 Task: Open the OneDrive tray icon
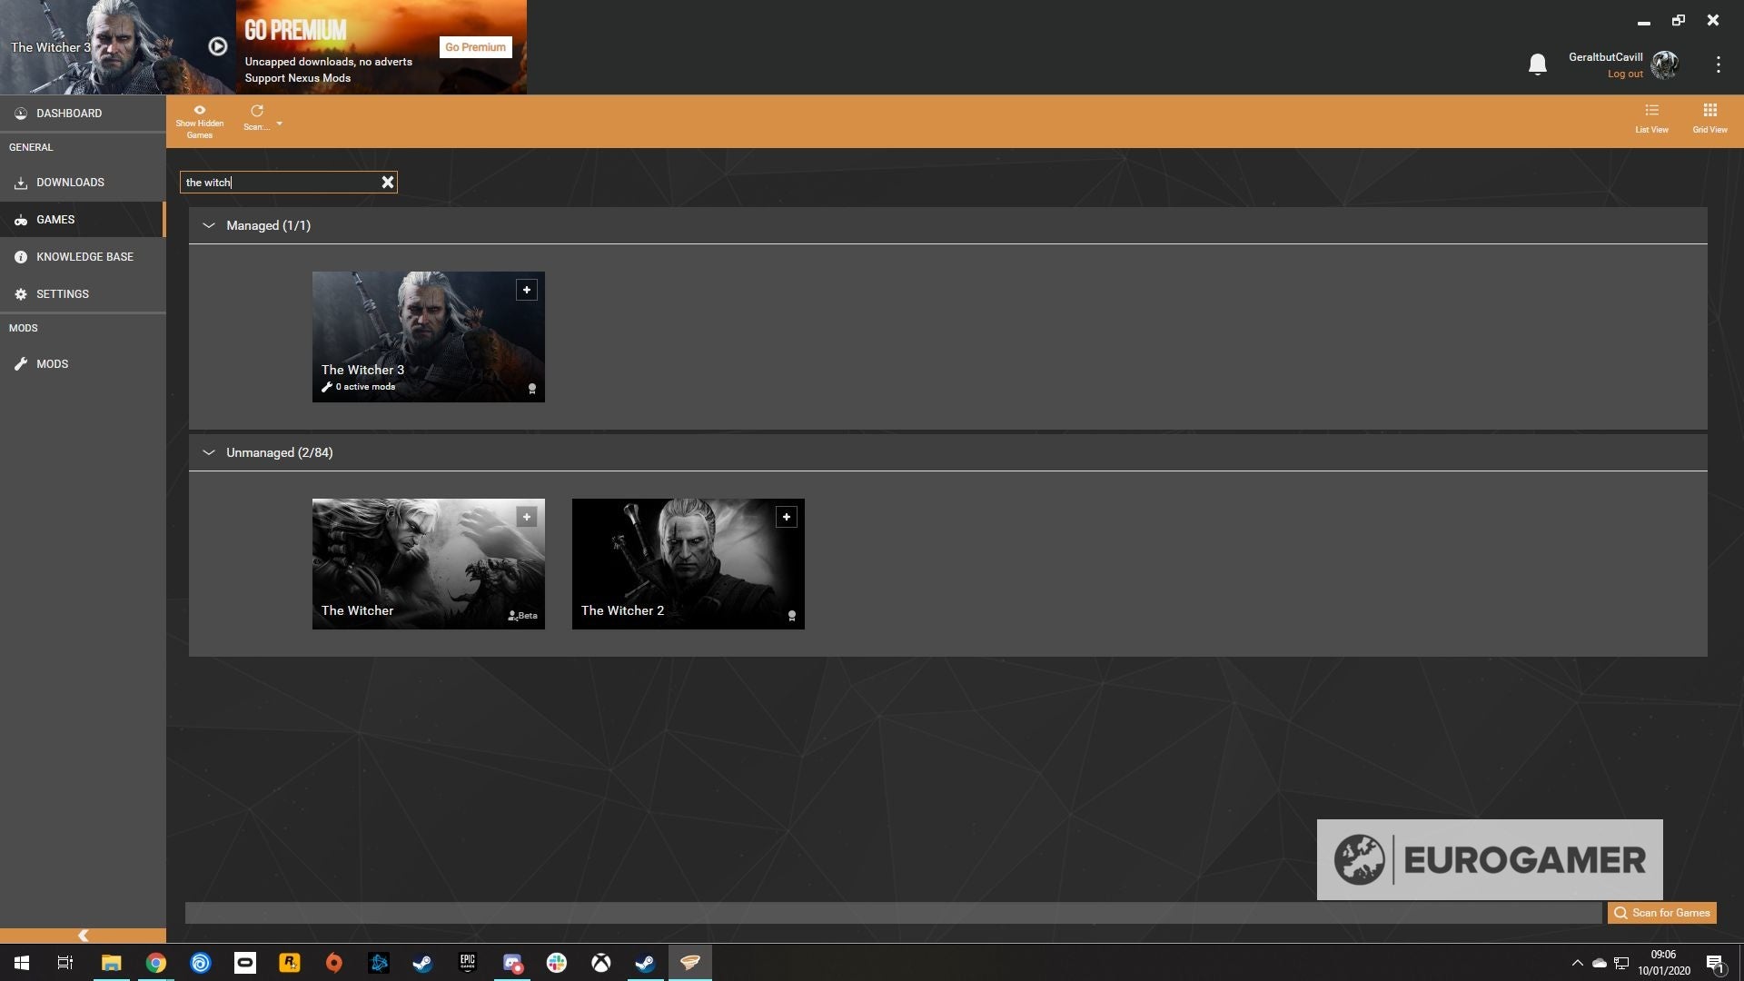[1600, 963]
